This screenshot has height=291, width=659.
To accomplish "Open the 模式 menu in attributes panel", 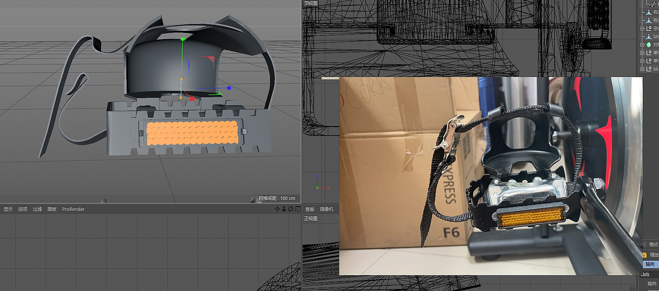I will pyautogui.click(x=654, y=244).
